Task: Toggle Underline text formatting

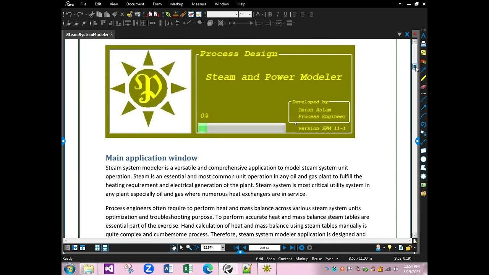Action: coord(285,15)
